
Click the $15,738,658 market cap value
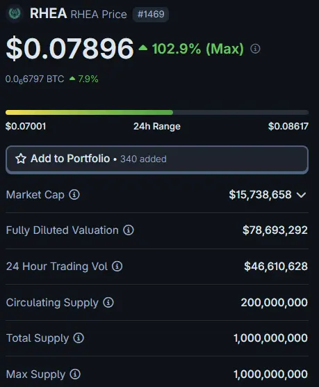click(260, 194)
